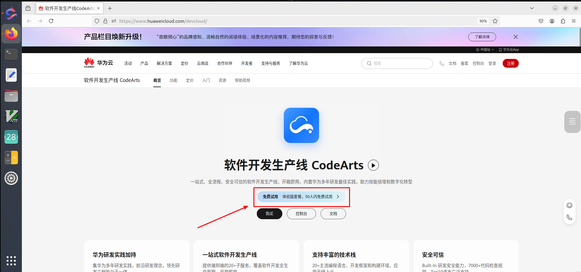Image resolution: width=581 pixels, height=272 pixels.
Task: Click the 登录 login link
Action: [x=492, y=63]
